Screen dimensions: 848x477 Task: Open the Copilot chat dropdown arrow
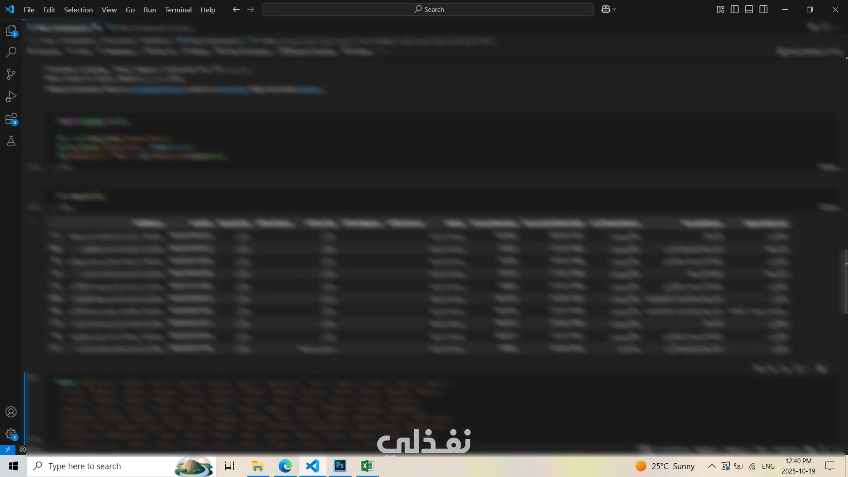coord(614,9)
